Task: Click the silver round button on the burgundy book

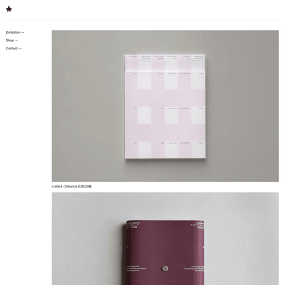Action: 165,269
